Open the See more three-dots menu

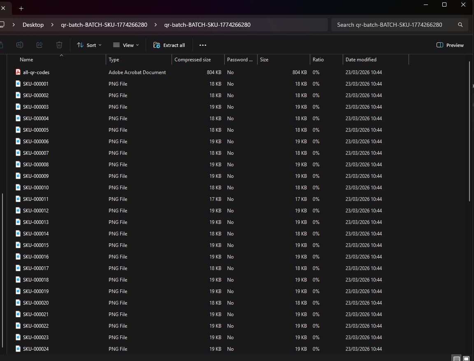[203, 45]
